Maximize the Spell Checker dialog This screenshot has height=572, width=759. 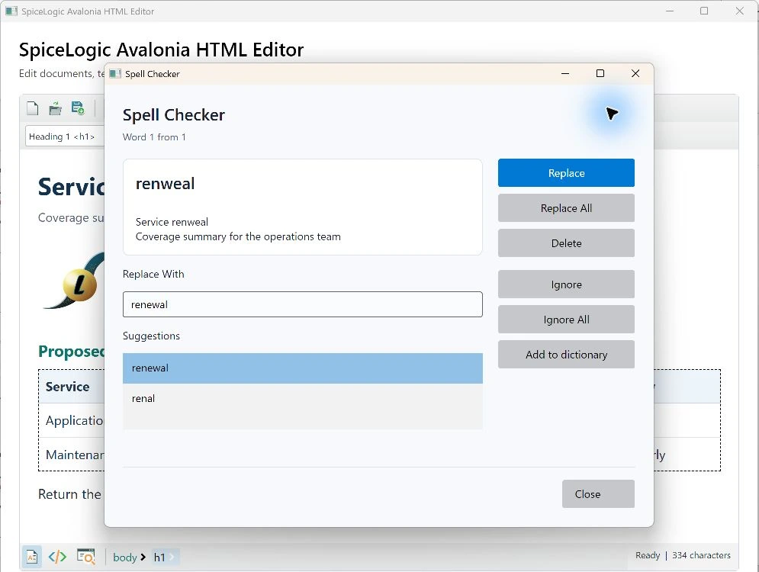600,73
